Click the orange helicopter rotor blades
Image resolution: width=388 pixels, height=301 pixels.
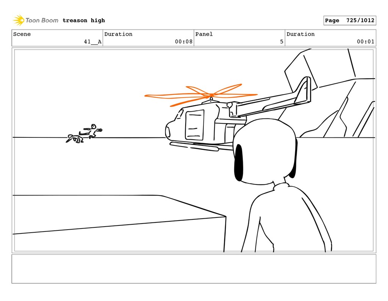201,95
